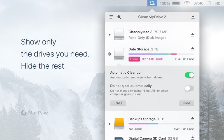The height and width of the screenshot is (140, 224).
Task: Click the Do not eject automatically label
Action: (x=131, y=86)
